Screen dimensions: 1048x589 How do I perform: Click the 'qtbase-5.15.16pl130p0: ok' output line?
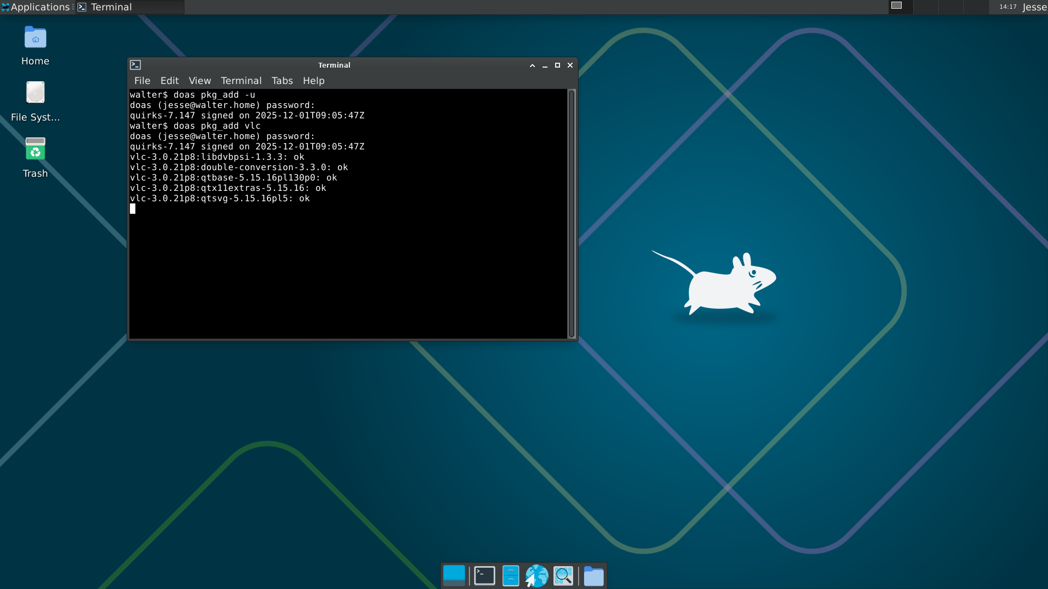(x=234, y=178)
